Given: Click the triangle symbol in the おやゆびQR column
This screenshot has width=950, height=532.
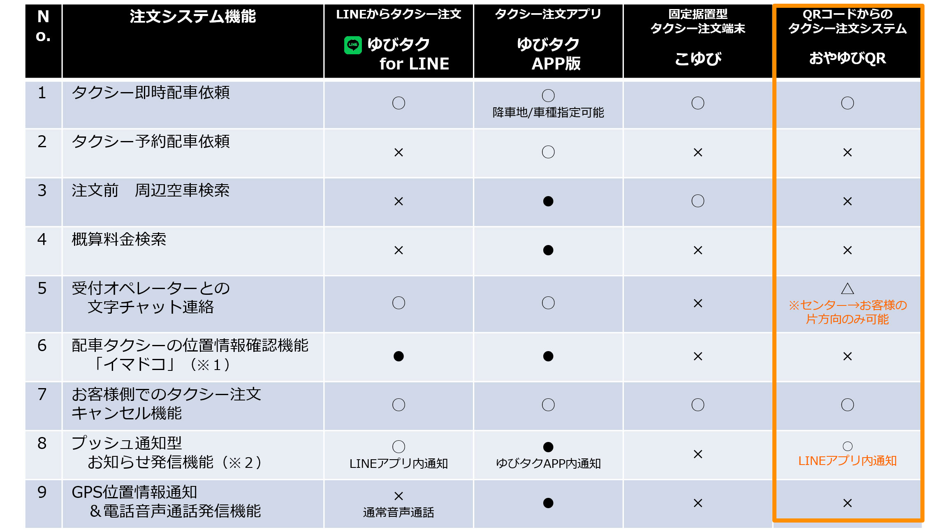Looking at the screenshot, I should click(x=847, y=288).
